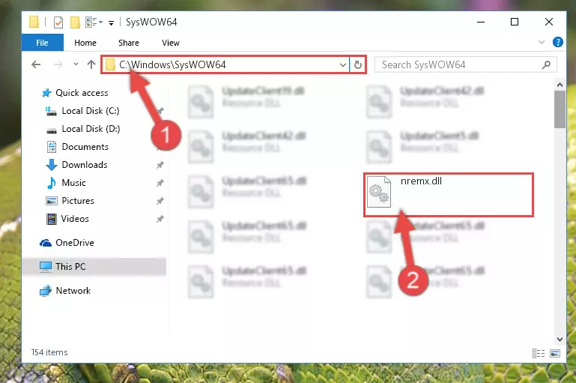The width and height of the screenshot is (576, 383).
Task: Click scrollbar up arrow in file list
Action: coord(560,85)
